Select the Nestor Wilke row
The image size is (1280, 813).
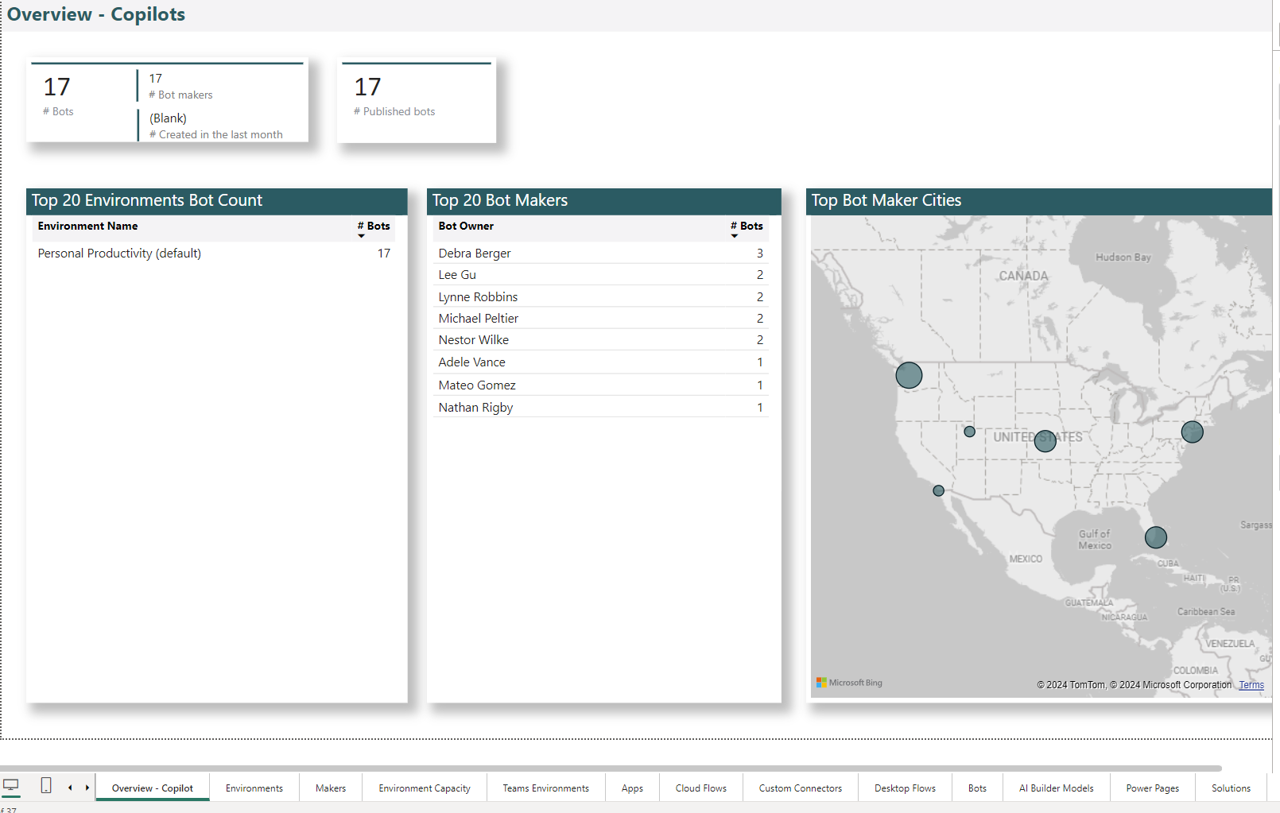(x=601, y=340)
